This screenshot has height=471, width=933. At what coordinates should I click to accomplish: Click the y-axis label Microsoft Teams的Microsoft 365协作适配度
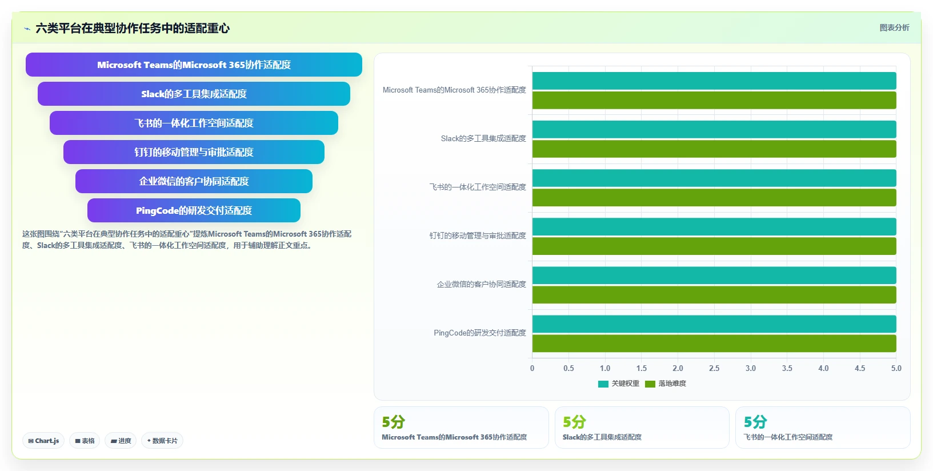coord(454,90)
